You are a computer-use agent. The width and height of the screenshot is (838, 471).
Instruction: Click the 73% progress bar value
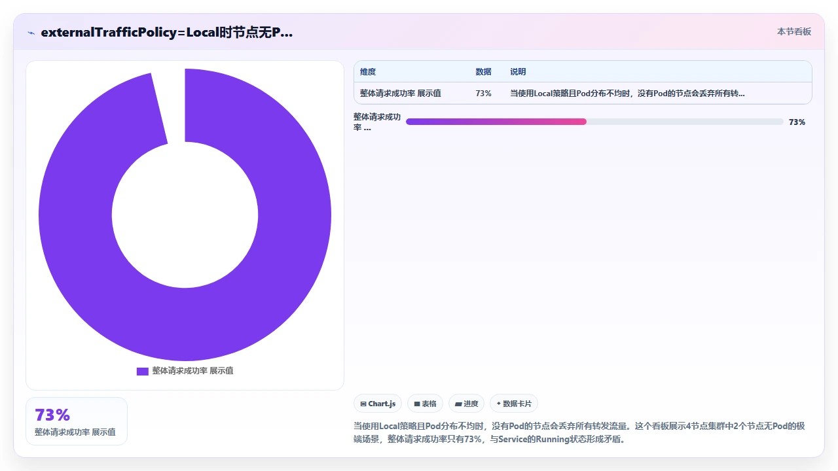pos(797,122)
